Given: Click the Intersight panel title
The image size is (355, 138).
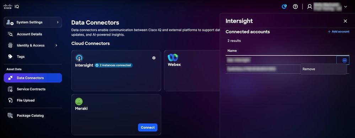Looking at the screenshot, I should click(x=239, y=21).
